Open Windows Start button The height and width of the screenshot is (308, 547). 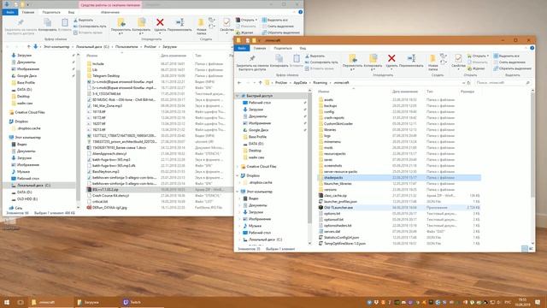click(6, 302)
